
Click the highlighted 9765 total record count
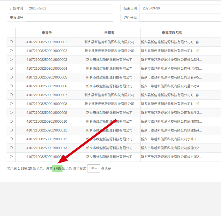click(x=57, y=168)
